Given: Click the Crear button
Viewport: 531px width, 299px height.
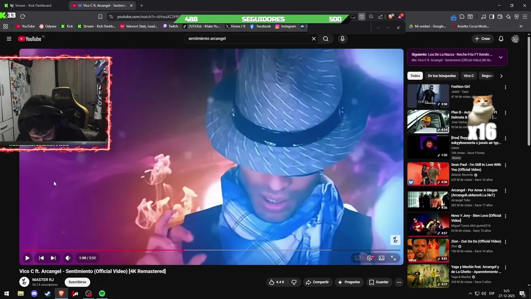Looking at the screenshot, I should pos(482,39).
